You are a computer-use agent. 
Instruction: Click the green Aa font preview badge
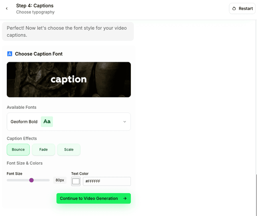(47, 122)
